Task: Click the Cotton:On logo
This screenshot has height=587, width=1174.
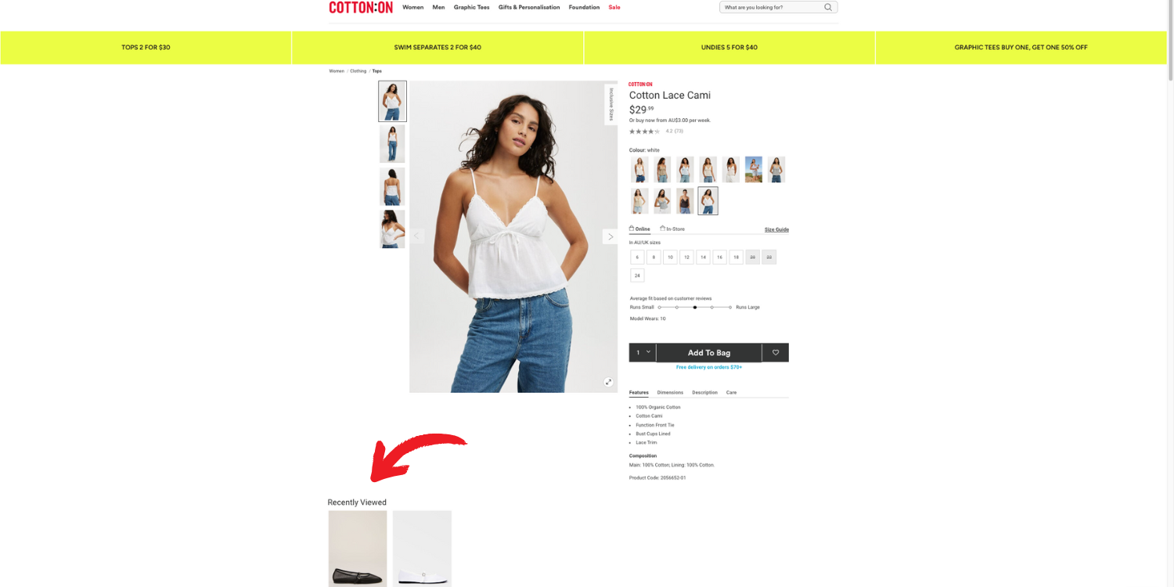Action: coord(361,7)
